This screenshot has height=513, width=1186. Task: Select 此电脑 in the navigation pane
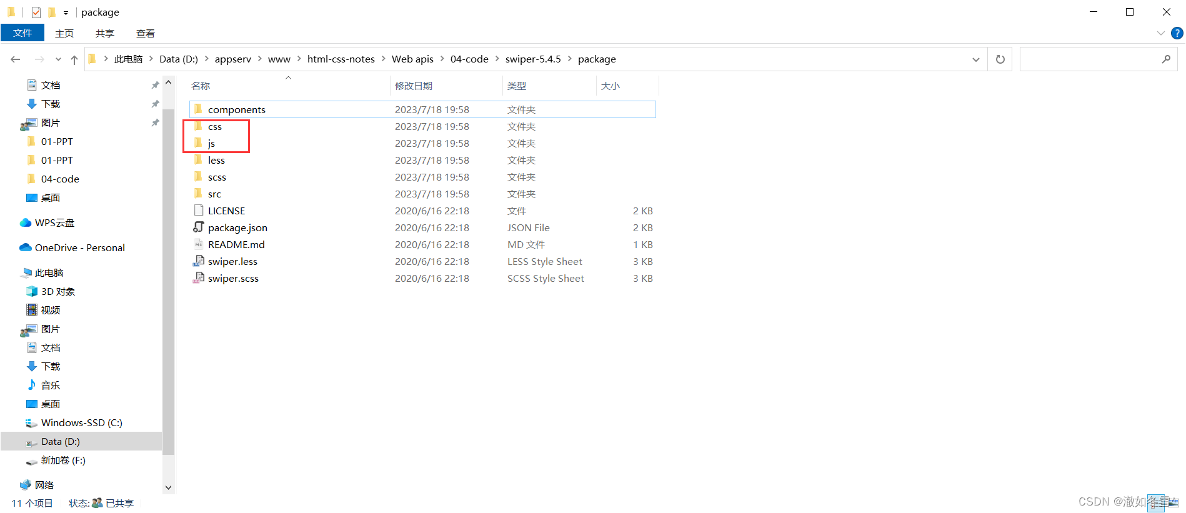click(42, 273)
